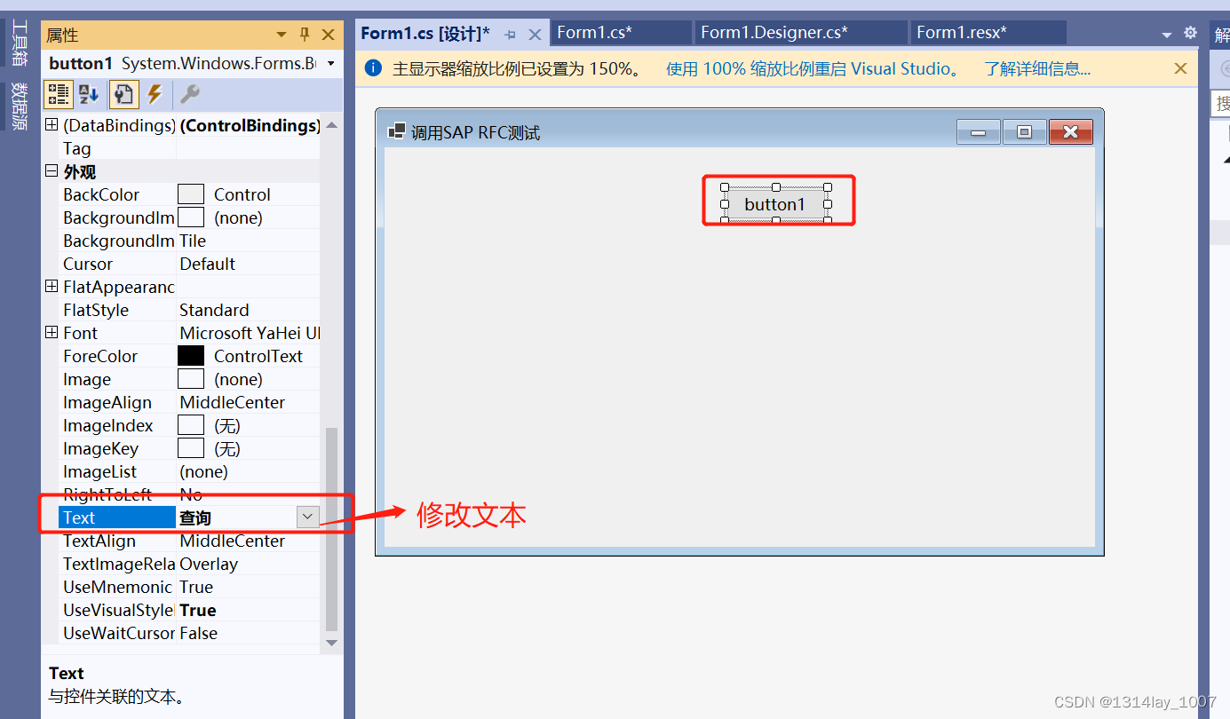Dismiss the scaling notification bar
This screenshot has width=1230, height=719.
1180,68
